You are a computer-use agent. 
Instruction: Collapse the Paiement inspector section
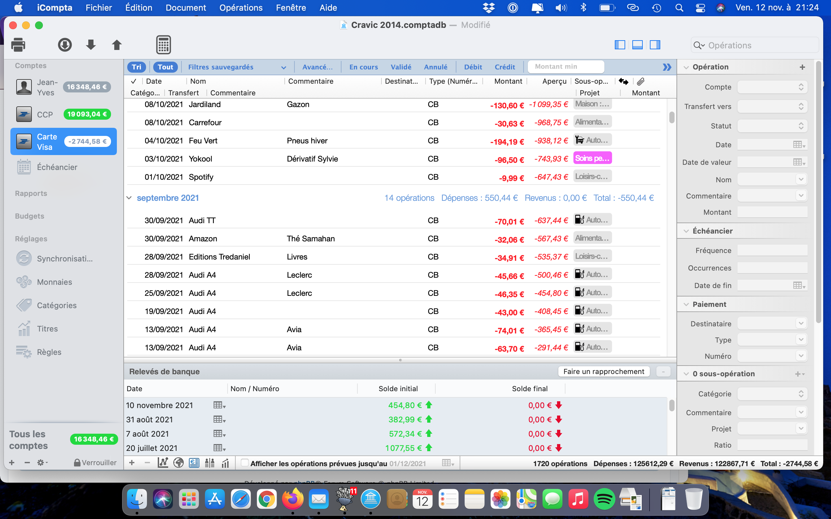pos(686,305)
